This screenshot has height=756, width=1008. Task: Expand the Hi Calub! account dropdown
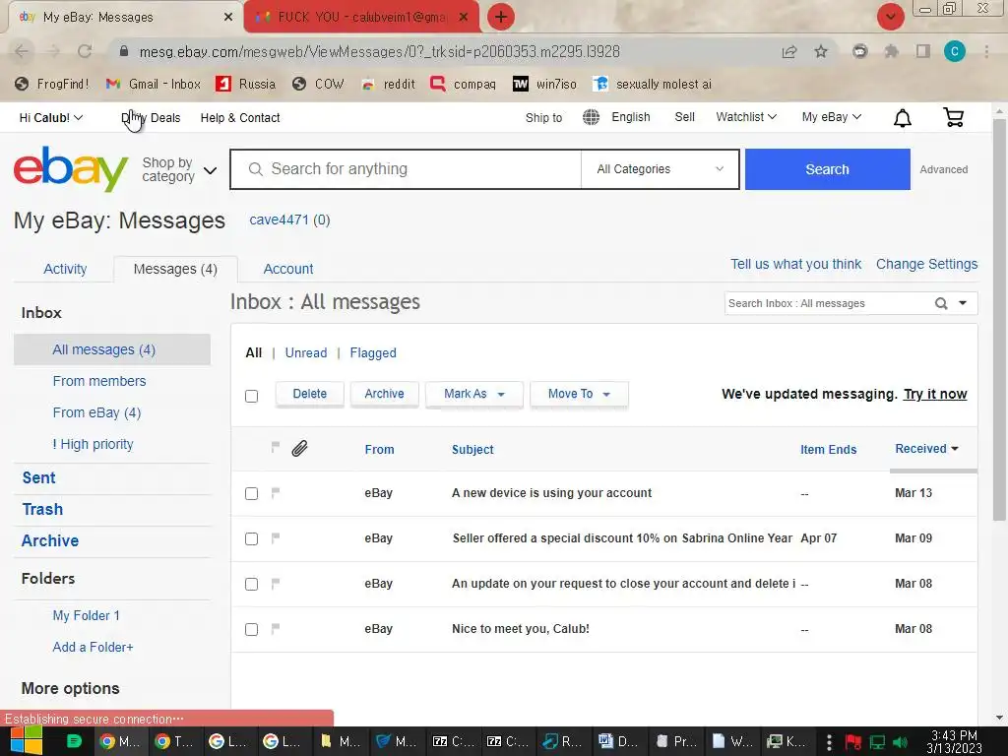51,118
